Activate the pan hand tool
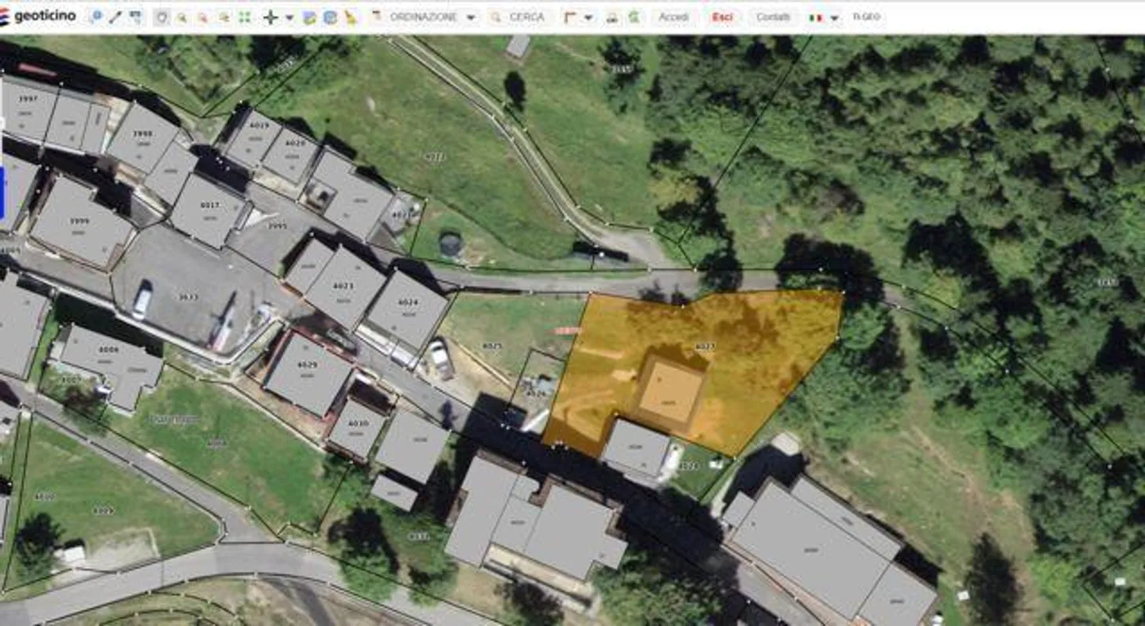Viewport: 1145px width, 626px height. [x=161, y=17]
